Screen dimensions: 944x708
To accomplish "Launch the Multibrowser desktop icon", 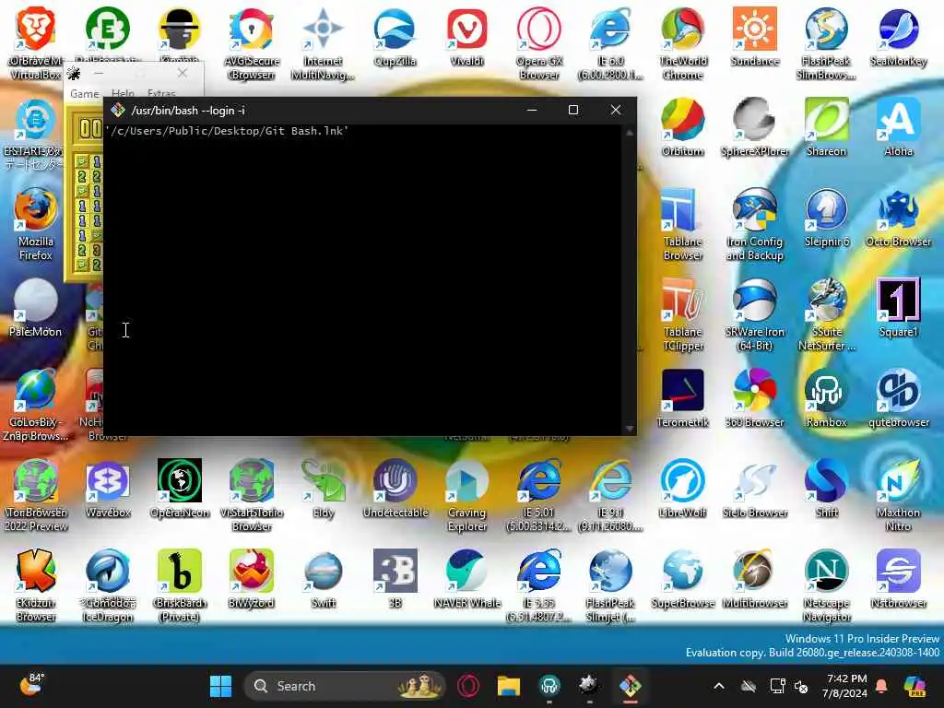I will (x=754, y=579).
